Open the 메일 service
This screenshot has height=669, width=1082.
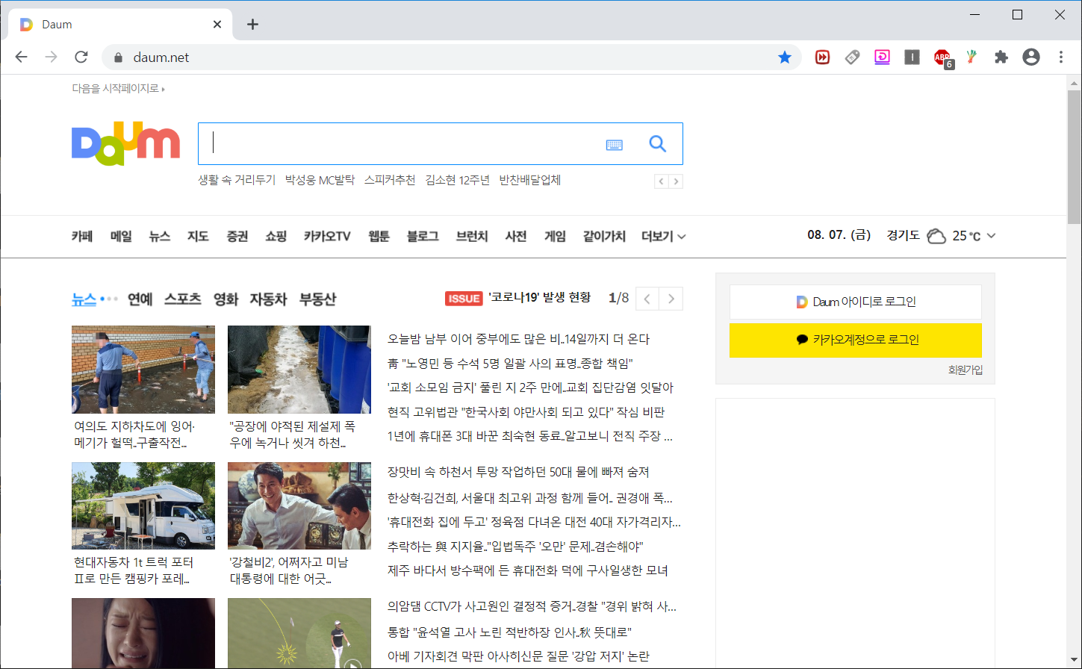121,236
